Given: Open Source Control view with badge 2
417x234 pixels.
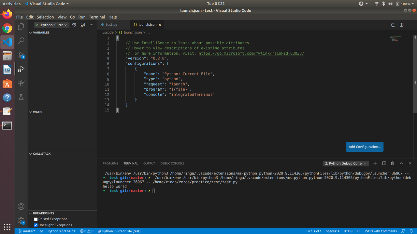Looking at the screenshot, I should 21,55.
